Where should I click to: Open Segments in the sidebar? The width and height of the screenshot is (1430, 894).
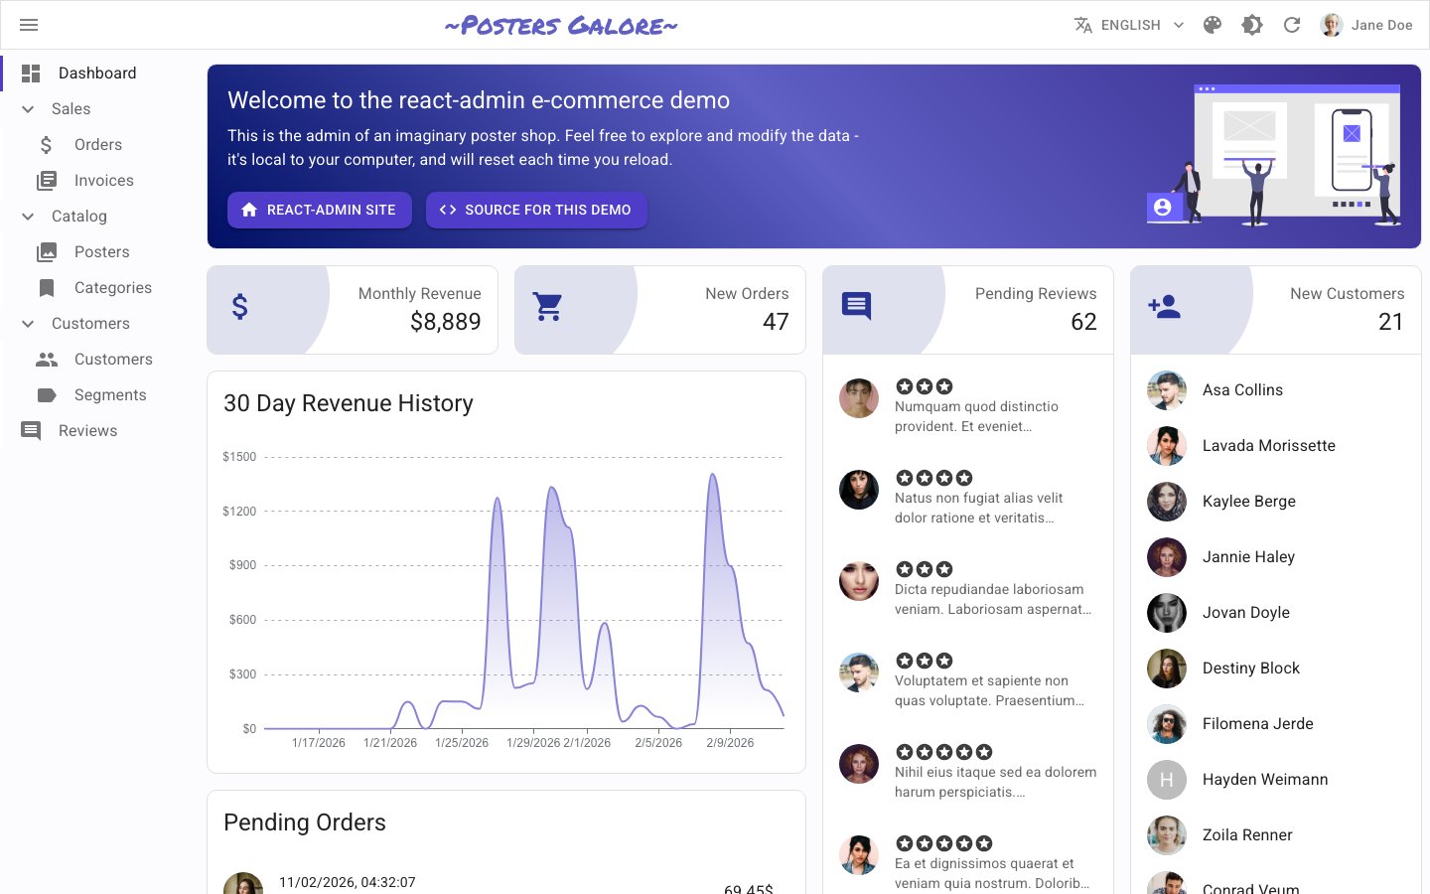click(109, 395)
